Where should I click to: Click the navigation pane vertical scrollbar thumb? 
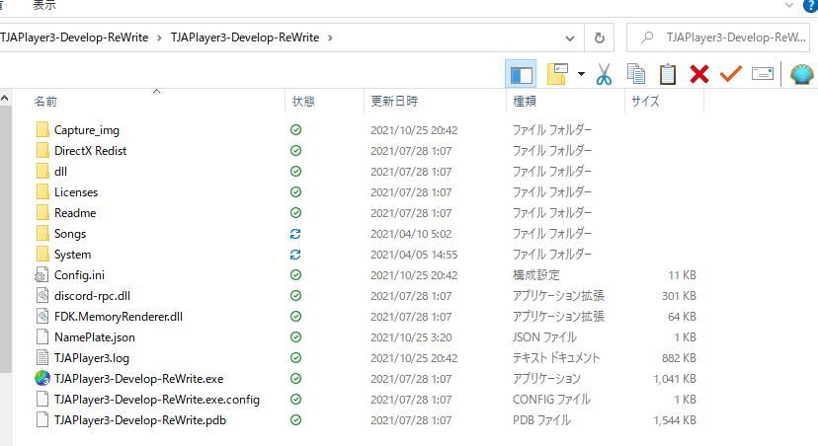5,239
